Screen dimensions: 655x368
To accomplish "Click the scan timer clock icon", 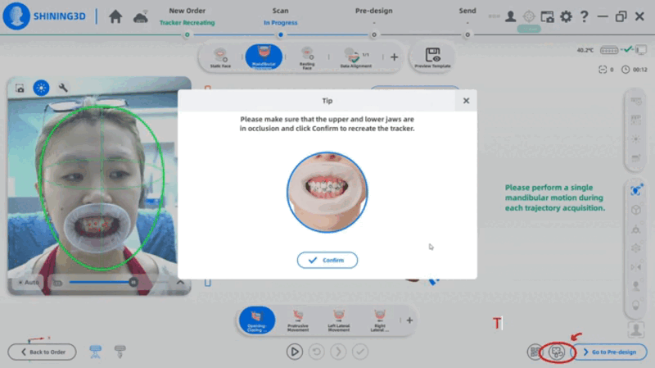I will 626,70.
